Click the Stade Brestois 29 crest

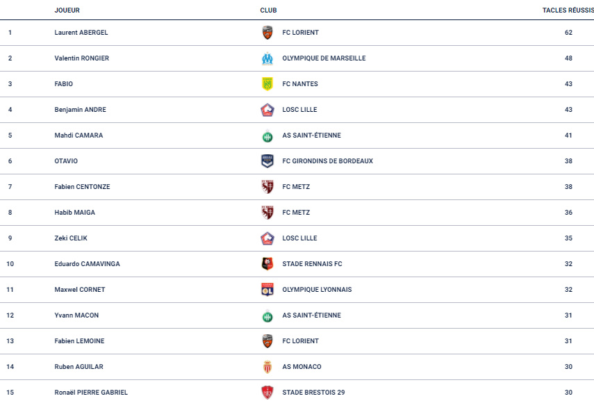click(267, 393)
